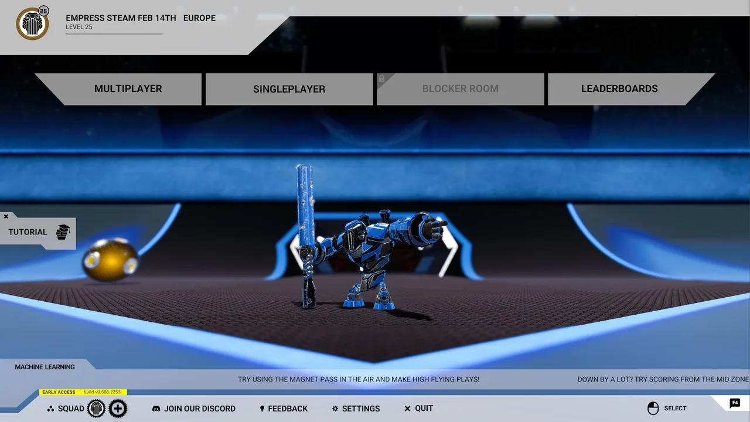This screenshot has height=422, width=750.
Task: Click the yellow 'Early Access' badge
Action: point(59,392)
